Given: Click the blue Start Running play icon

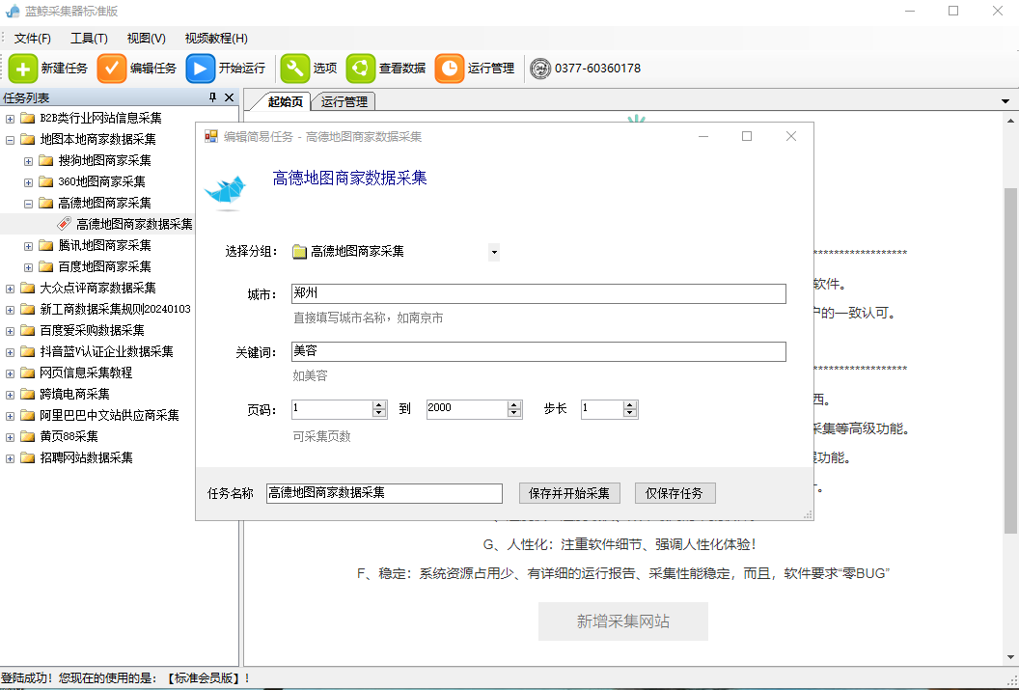Looking at the screenshot, I should (x=200, y=69).
